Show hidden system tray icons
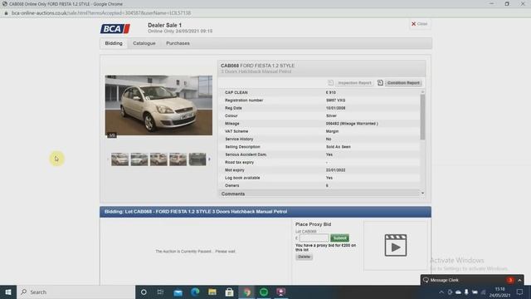The height and width of the screenshot is (299, 531). (441, 292)
